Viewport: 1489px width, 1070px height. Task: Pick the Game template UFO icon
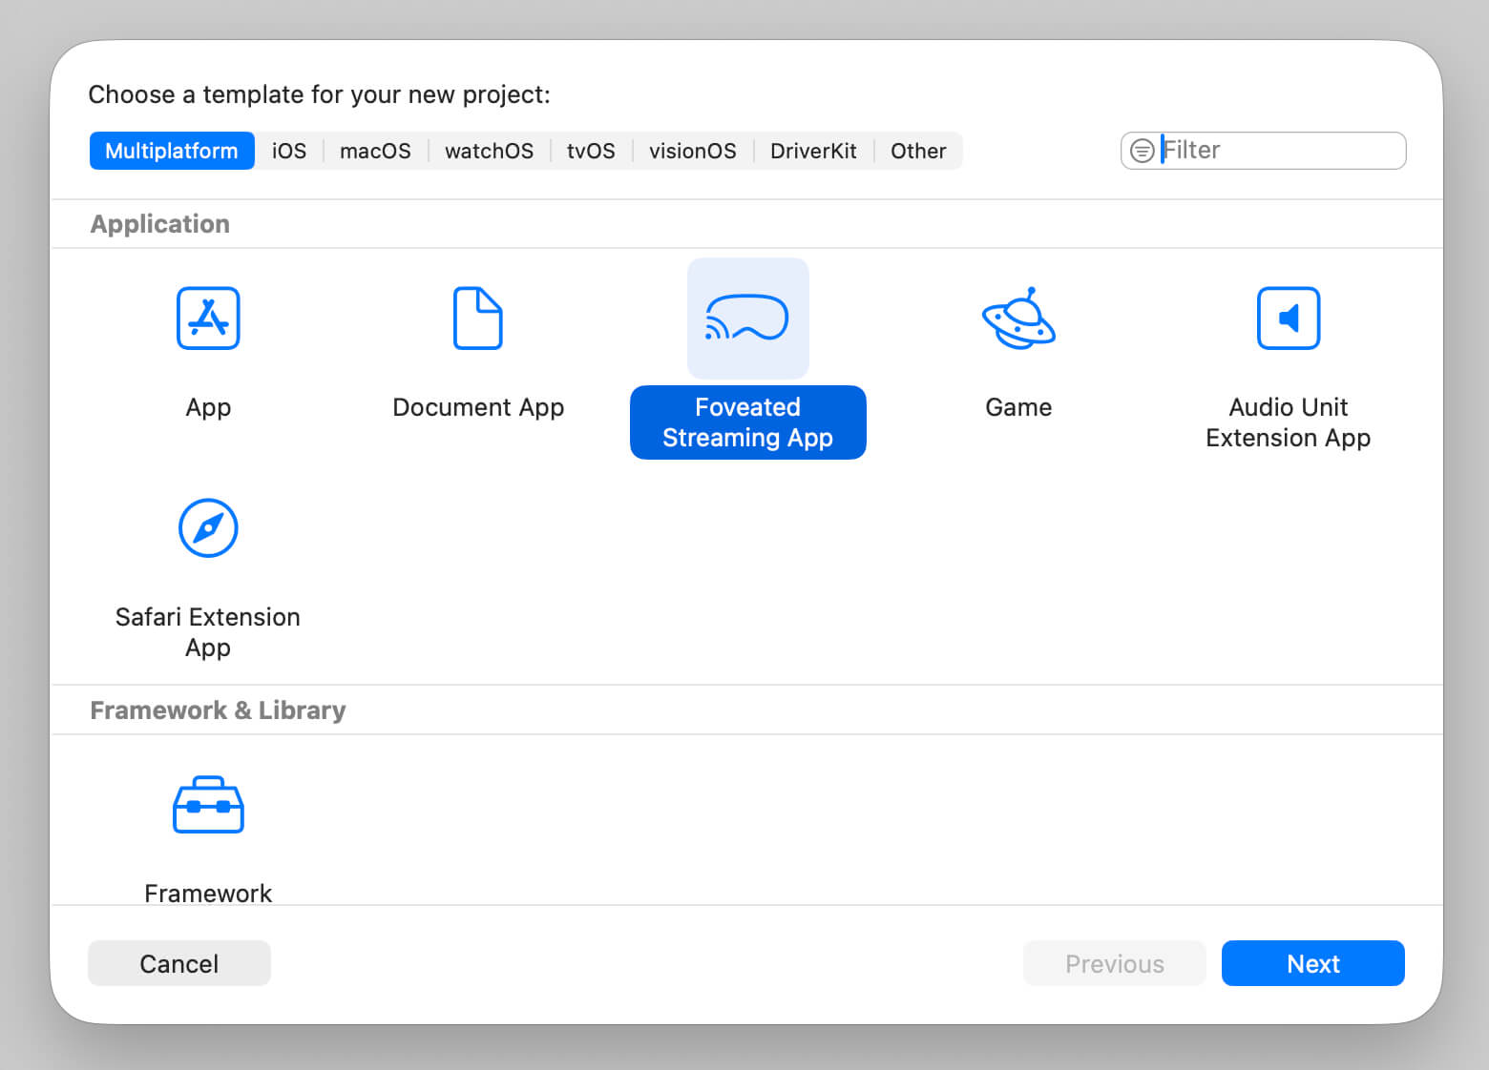[x=1018, y=319]
